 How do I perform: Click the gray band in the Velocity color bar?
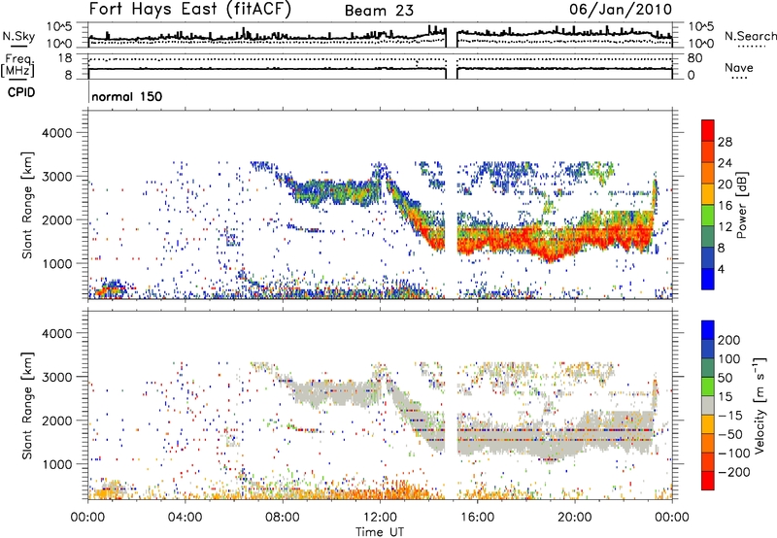pyautogui.click(x=708, y=406)
